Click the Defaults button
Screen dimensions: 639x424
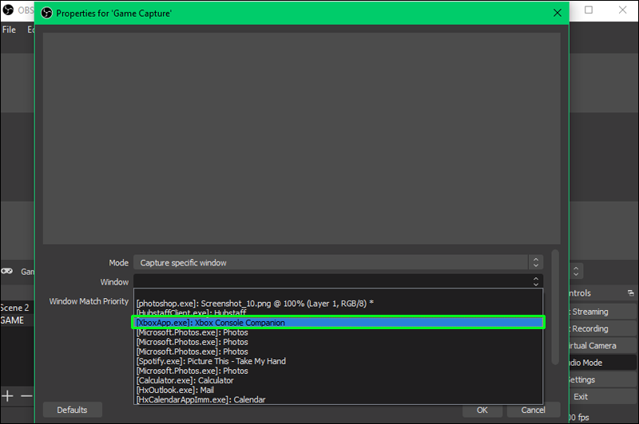(72, 410)
